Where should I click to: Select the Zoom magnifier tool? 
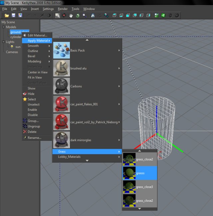pyautogui.click(x=85, y=15)
